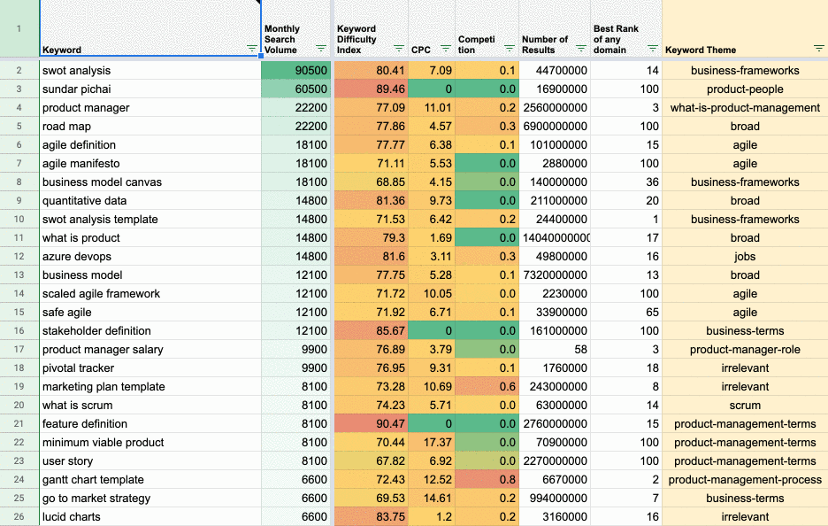Select row header 2
The image size is (828, 526).
19,70
